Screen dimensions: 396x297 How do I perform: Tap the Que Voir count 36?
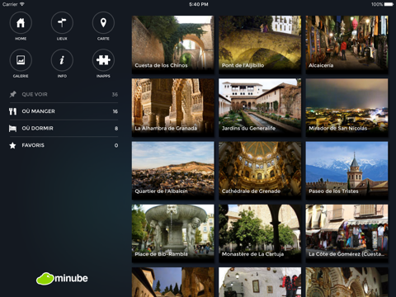click(x=115, y=94)
